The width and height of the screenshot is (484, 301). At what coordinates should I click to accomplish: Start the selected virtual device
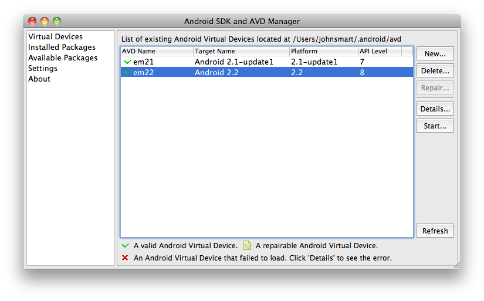pyautogui.click(x=435, y=126)
